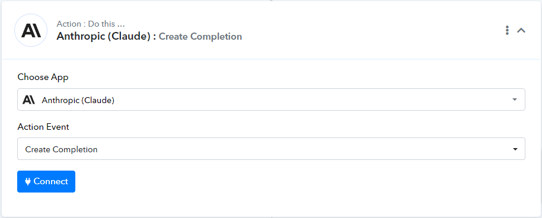Image resolution: width=542 pixels, height=218 pixels.
Task: Click the 'Action : Do this ...' subtitle
Action: pos(91,24)
